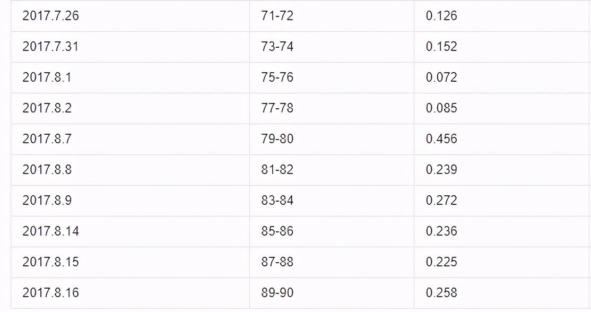Click the 2017.8.14 date cell
The width and height of the screenshot is (591, 312).
pos(50,231)
